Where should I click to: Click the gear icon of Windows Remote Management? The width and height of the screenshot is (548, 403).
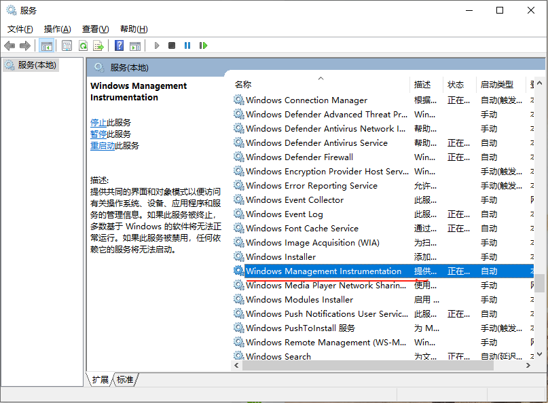tap(239, 342)
